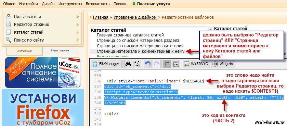The image size is (287, 126).
Task: Click the binoculars search icon
Action: [x=128, y=64]
